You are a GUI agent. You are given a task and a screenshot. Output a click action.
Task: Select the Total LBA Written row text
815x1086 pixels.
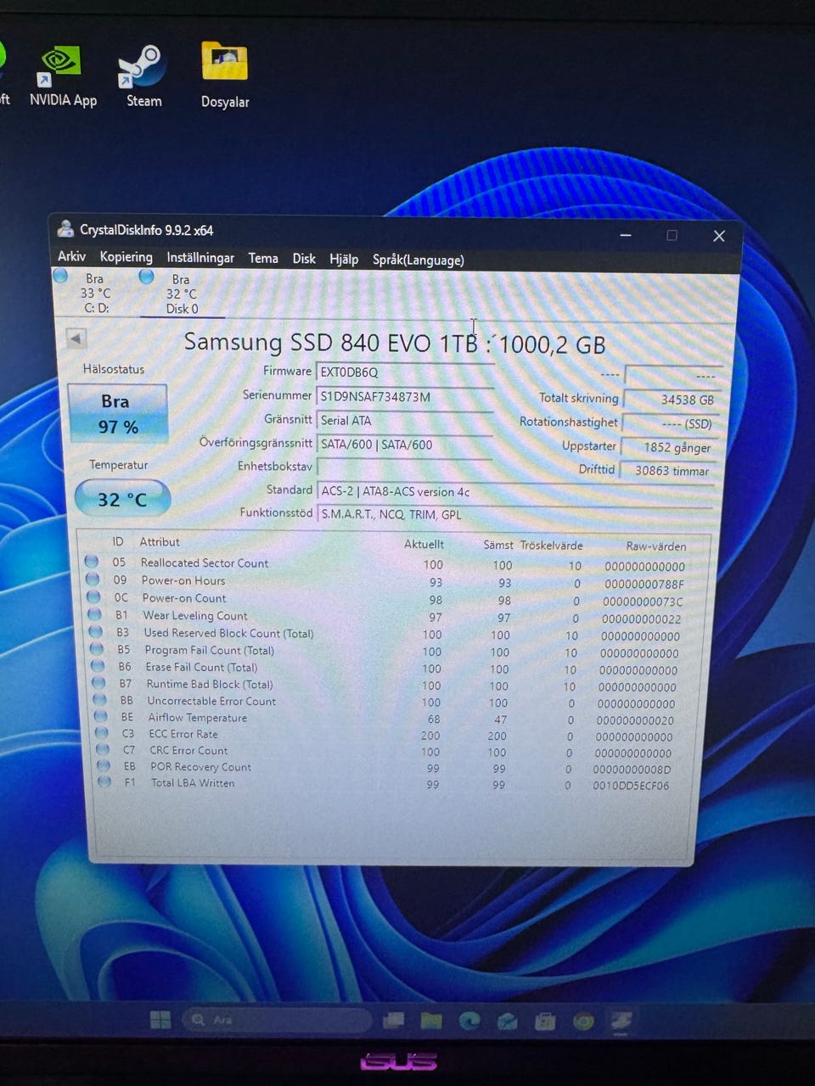[x=193, y=783]
